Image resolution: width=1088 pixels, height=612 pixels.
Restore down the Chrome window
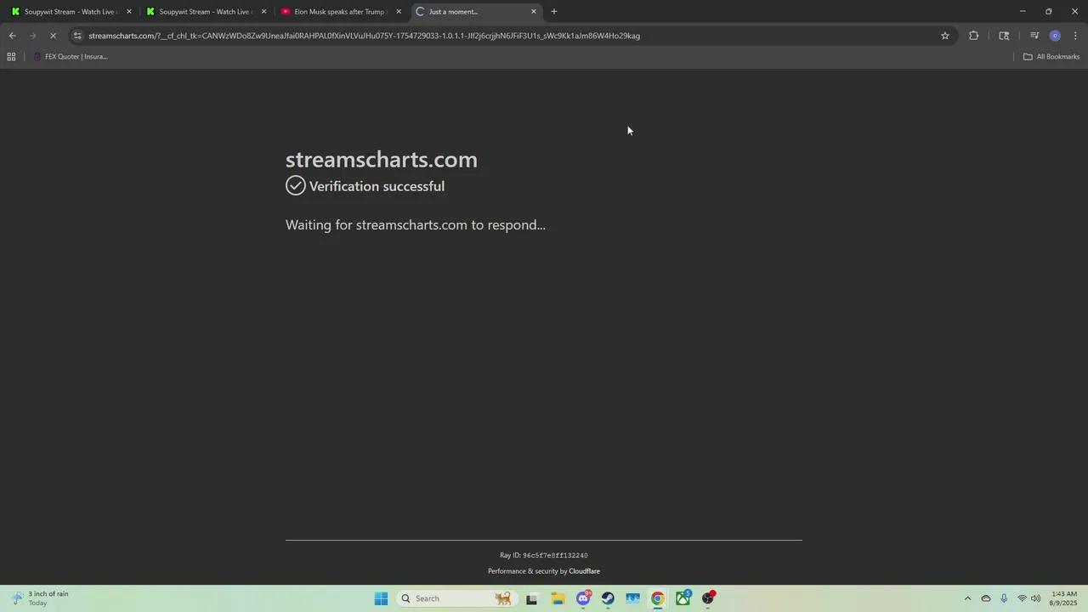click(x=1048, y=12)
